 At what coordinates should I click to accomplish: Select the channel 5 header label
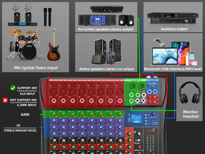91,80
